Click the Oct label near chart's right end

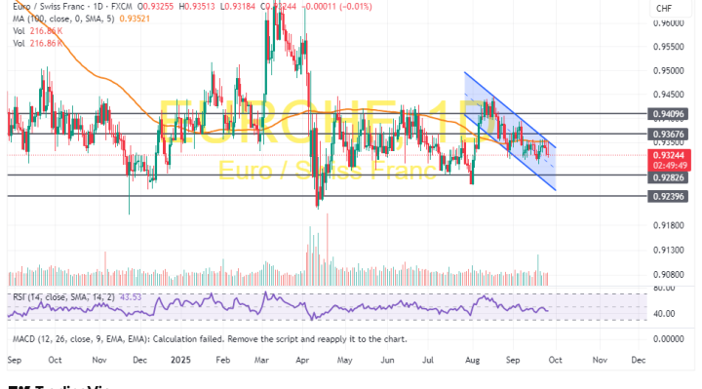point(555,360)
